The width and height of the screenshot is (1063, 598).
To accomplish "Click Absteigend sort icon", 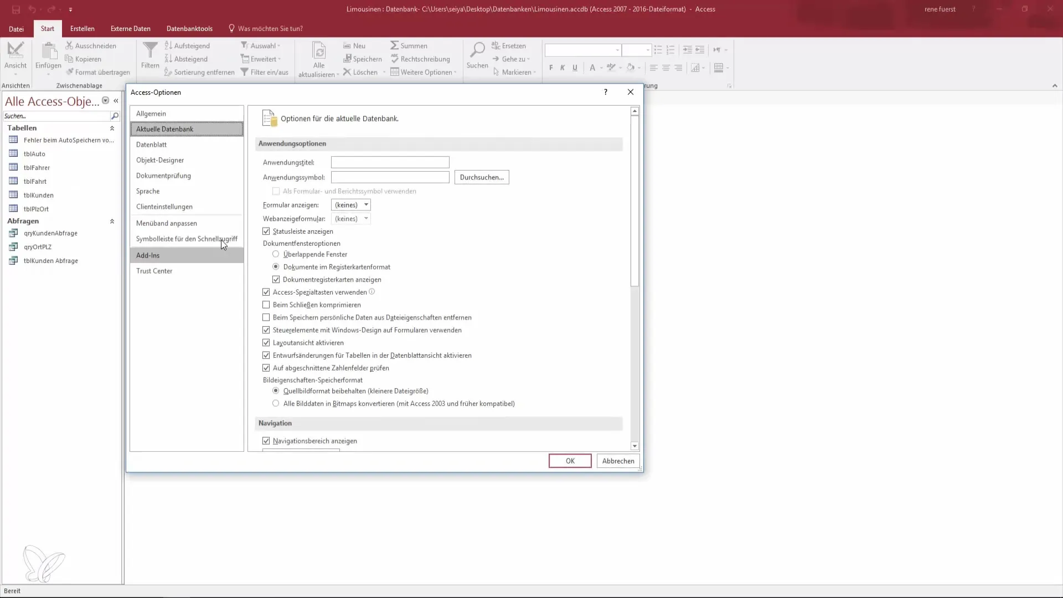I will [x=168, y=59].
